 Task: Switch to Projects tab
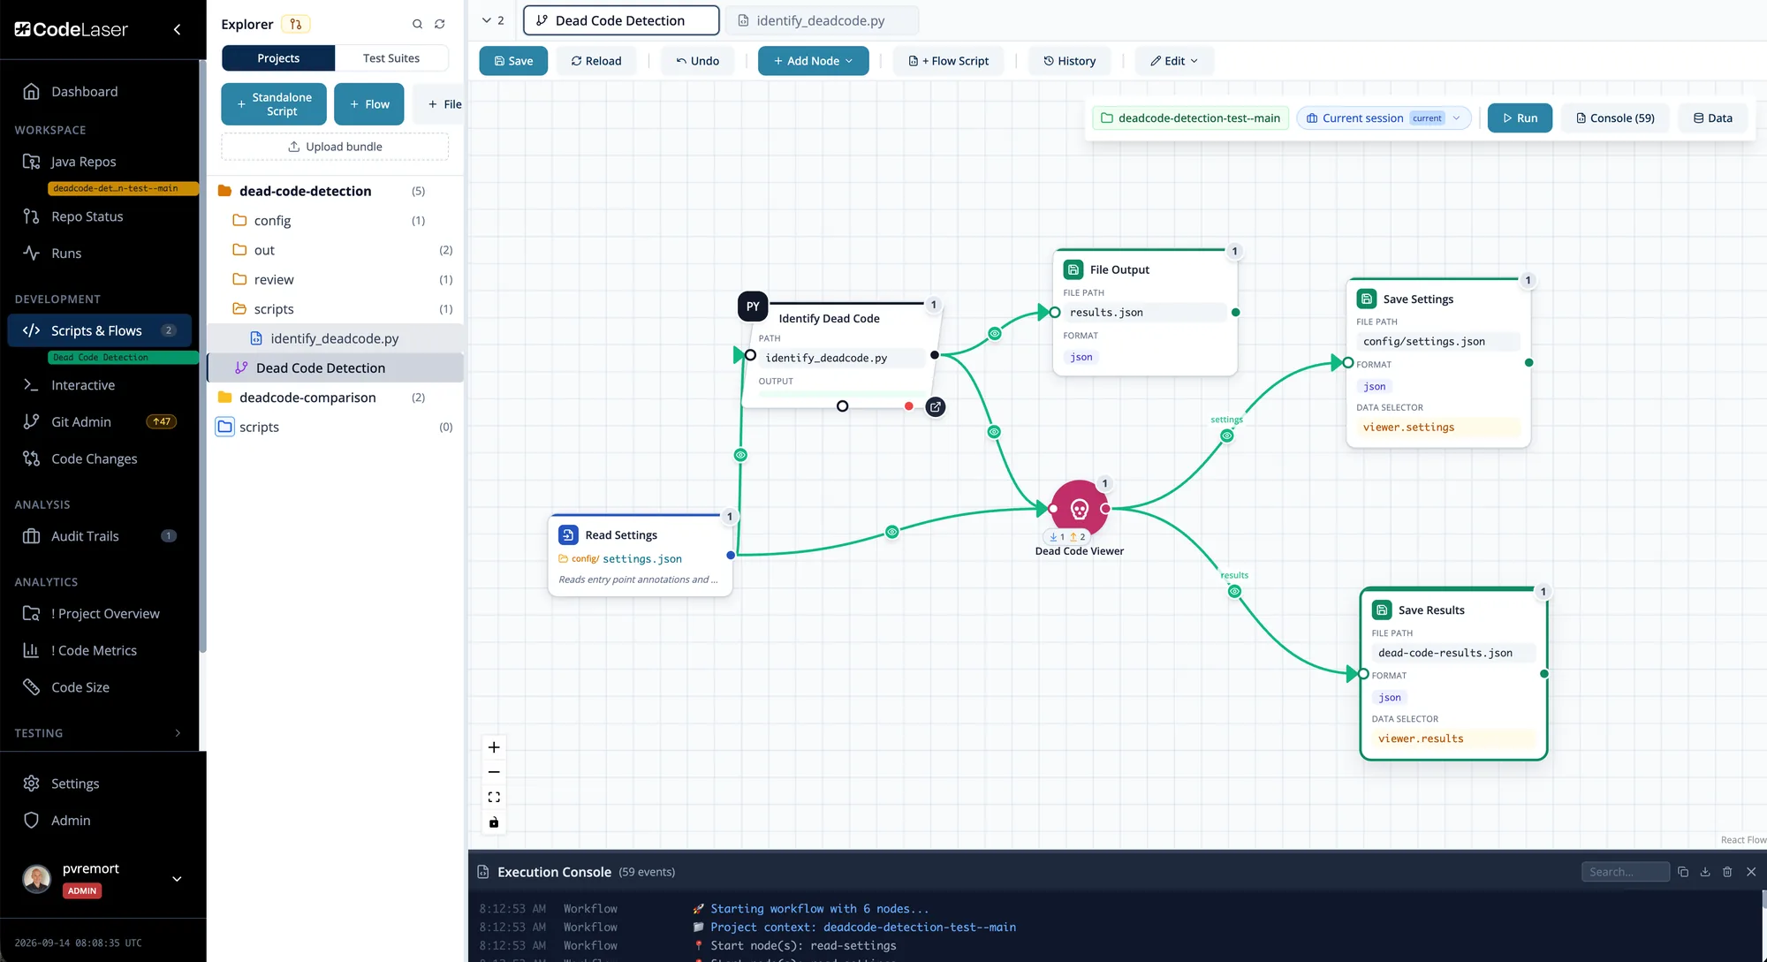[278, 58]
